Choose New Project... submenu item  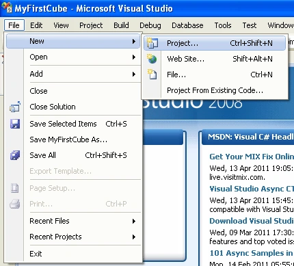215,43
